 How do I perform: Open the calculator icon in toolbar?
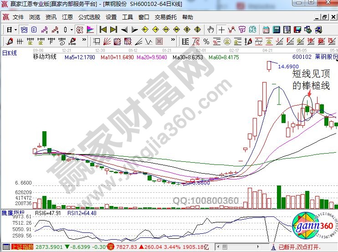[x=277, y=30]
